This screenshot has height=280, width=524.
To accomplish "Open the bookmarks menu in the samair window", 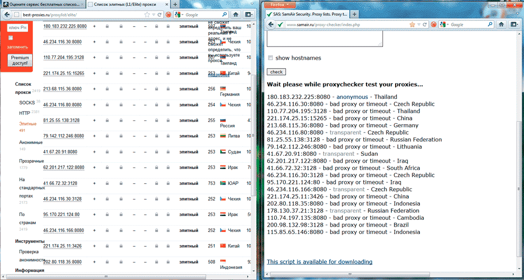I will point(513,24).
